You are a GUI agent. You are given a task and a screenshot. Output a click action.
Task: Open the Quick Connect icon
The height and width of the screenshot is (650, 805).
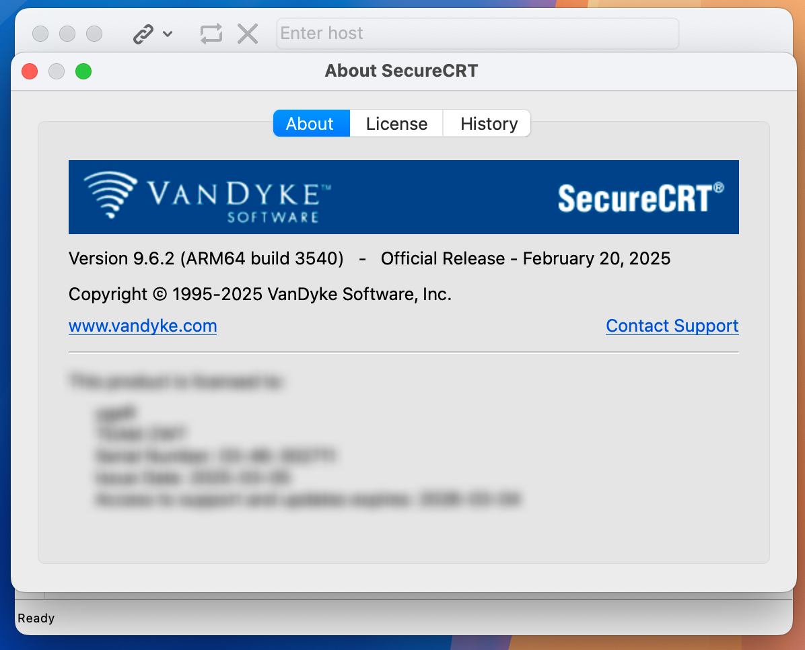pyautogui.click(x=143, y=33)
